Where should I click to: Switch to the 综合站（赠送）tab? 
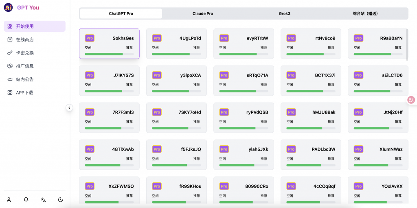coord(365,13)
